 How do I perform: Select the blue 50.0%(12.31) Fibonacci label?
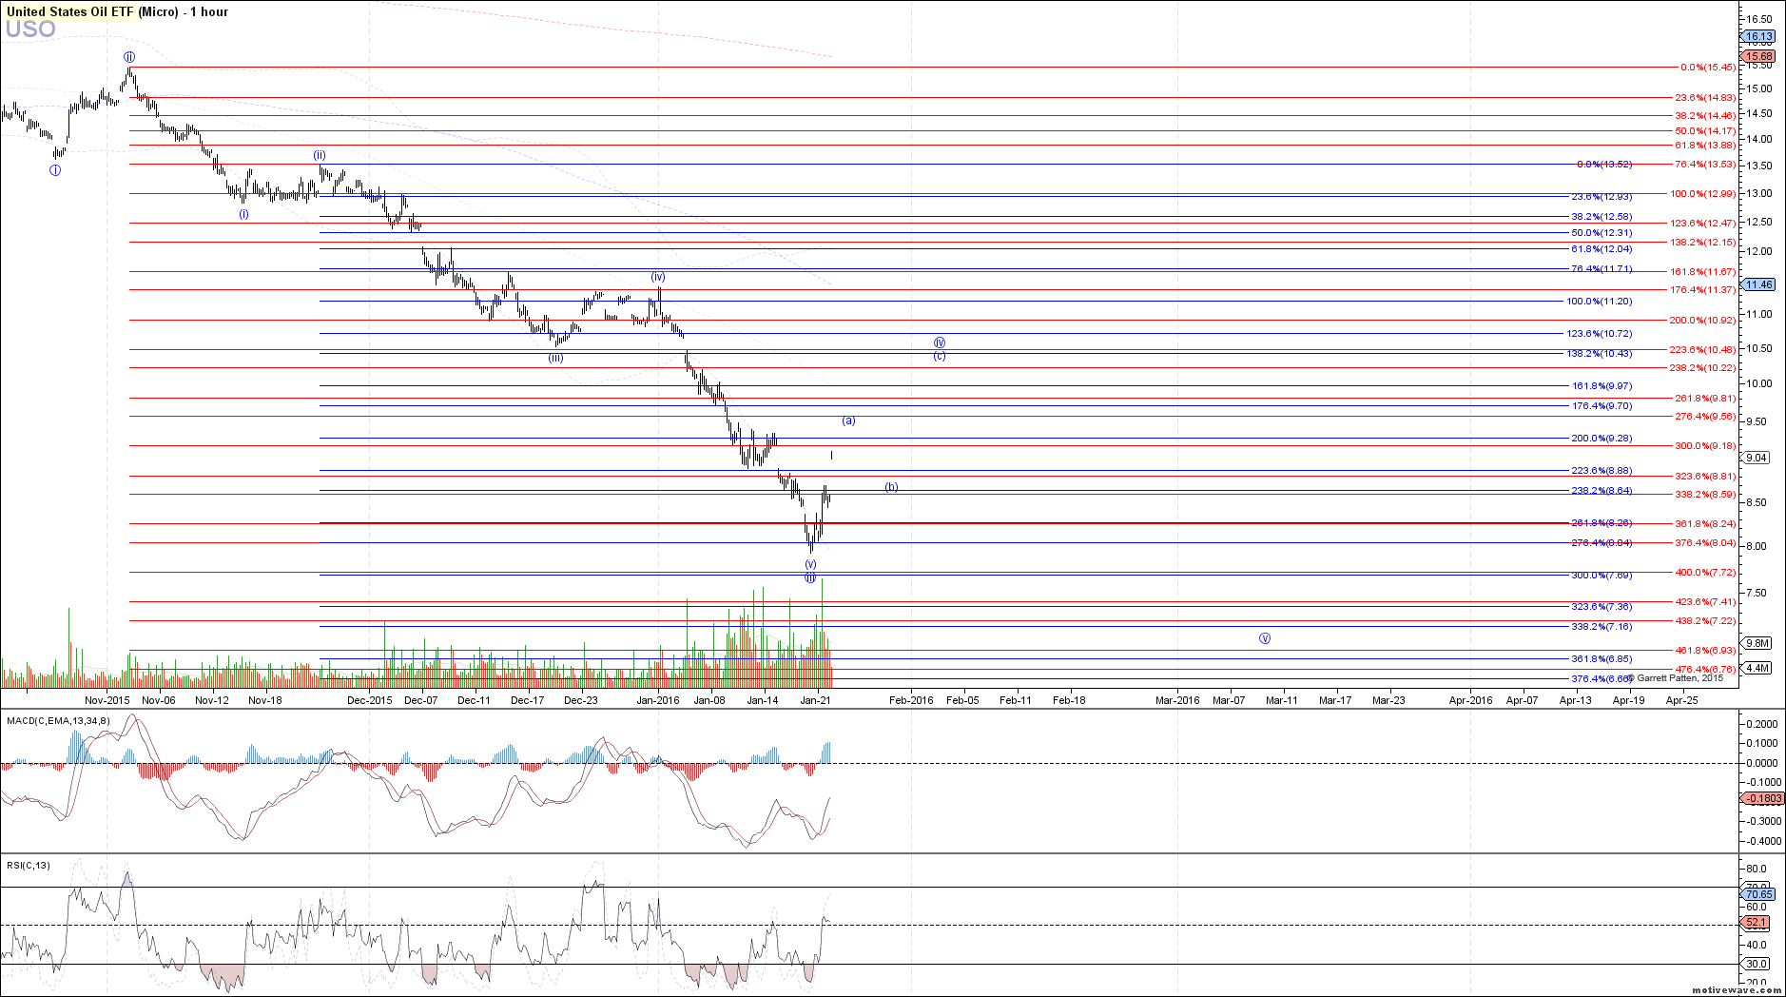click(x=1602, y=233)
